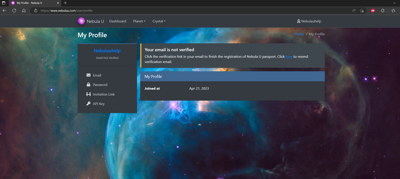
Task: Expand the Planet dropdown menu
Action: (x=139, y=21)
